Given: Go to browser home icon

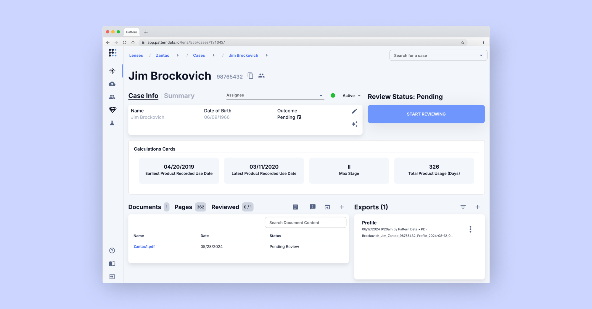Looking at the screenshot, I should pos(133,42).
